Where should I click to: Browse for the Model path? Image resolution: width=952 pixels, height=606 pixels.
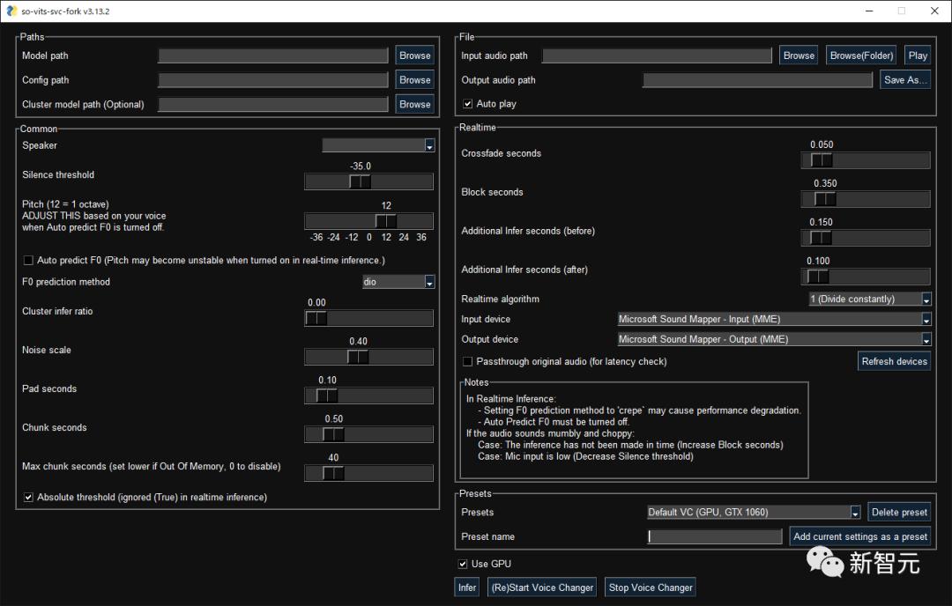414,55
